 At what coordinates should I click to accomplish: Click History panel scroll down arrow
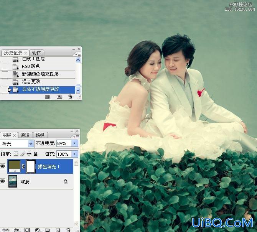pyautogui.click(x=78, y=90)
